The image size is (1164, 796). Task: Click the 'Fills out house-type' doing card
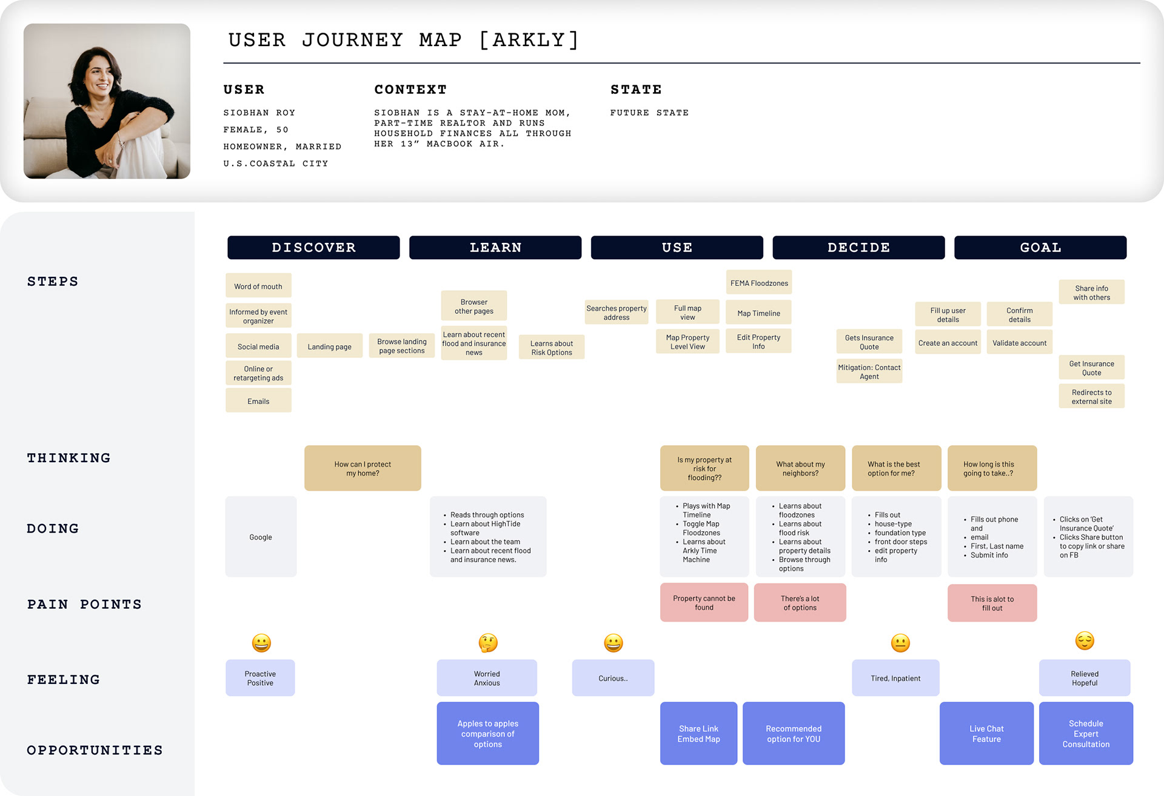896,537
